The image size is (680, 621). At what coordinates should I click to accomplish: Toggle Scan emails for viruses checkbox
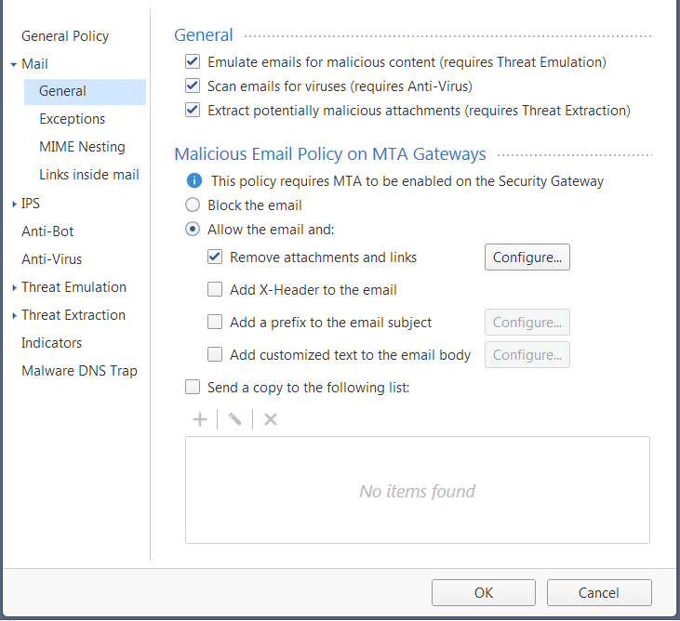point(193,86)
